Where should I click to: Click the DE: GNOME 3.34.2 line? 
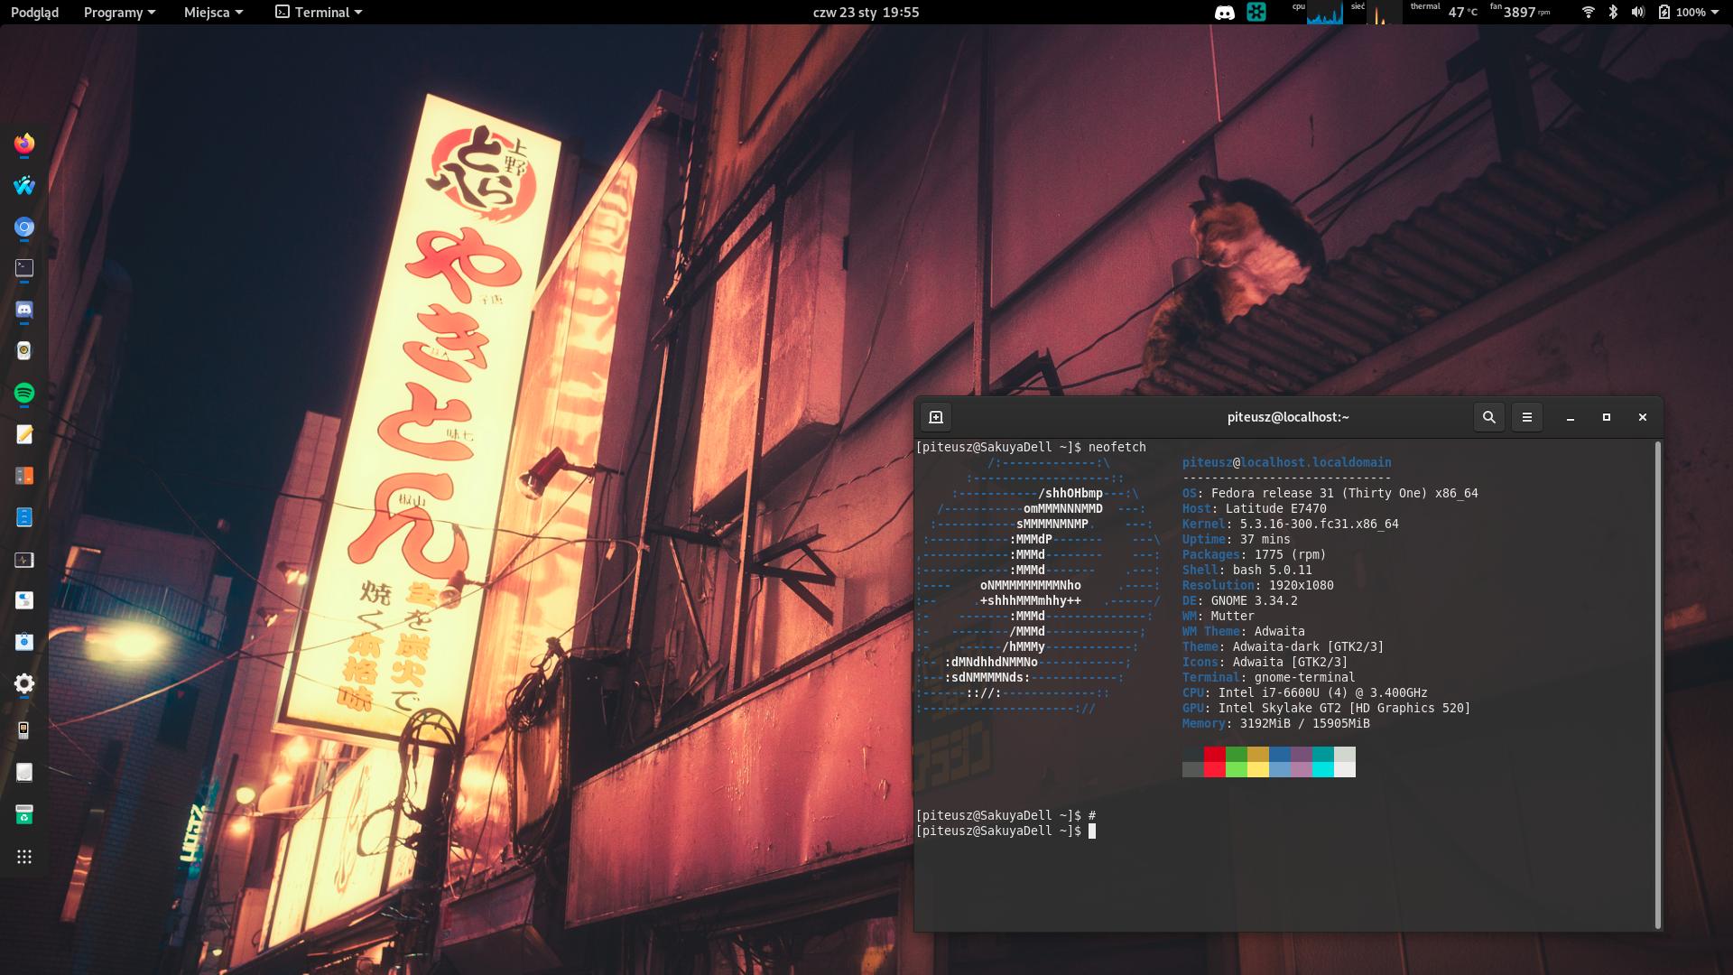coord(1239,600)
